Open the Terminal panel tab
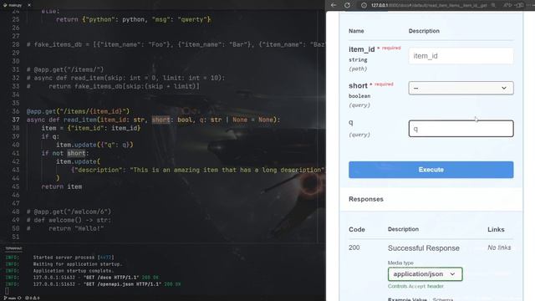Screen dimensions: 535x301 [x=13, y=248]
